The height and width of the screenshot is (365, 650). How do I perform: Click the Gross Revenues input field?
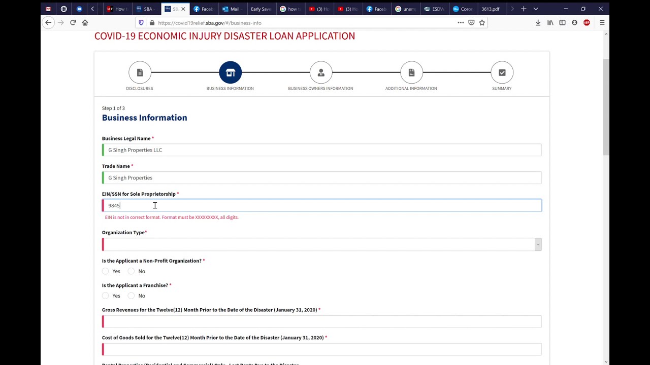pyautogui.click(x=322, y=321)
